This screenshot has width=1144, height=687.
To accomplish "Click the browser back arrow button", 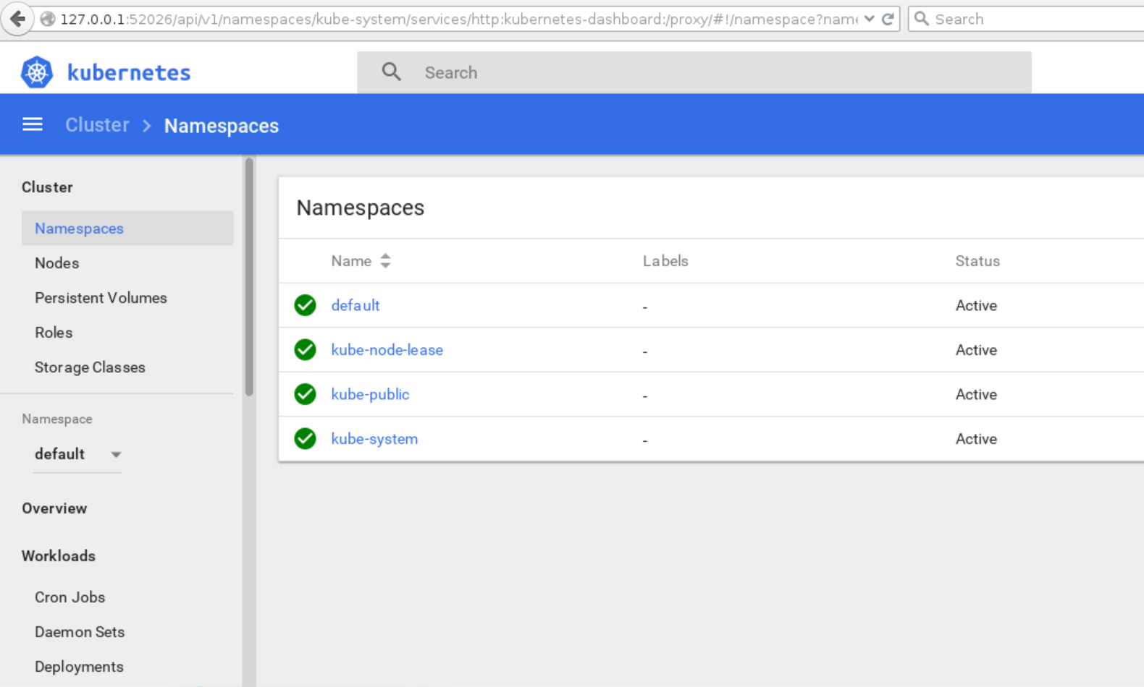I will 17,19.
